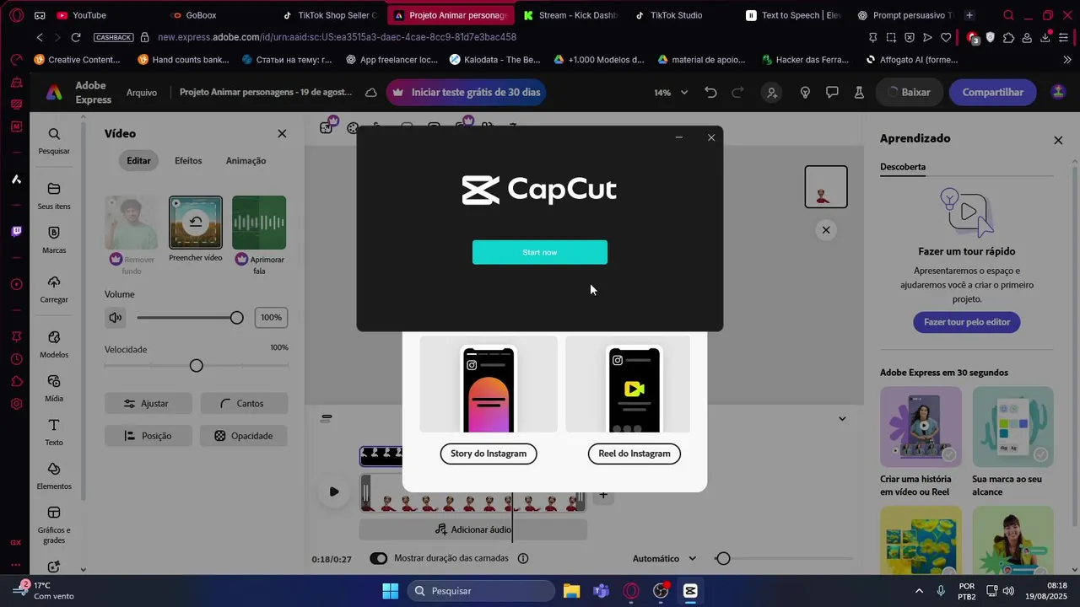The width and height of the screenshot is (1080, 607).
Task: Open the Marcas panel icon
Action: [x=54, y=239]
